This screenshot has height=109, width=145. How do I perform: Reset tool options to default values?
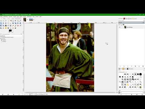[19, 94]
